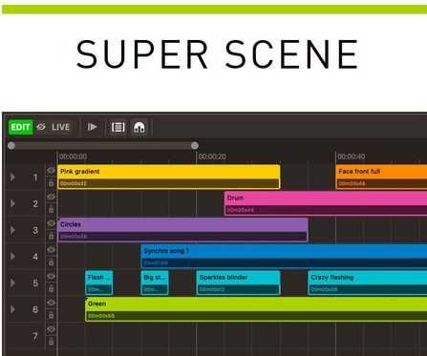This screenshot has width=427, height=356.
Task: Click the play-from-start icon in toolbar
Action: click(x=92, y=127)
